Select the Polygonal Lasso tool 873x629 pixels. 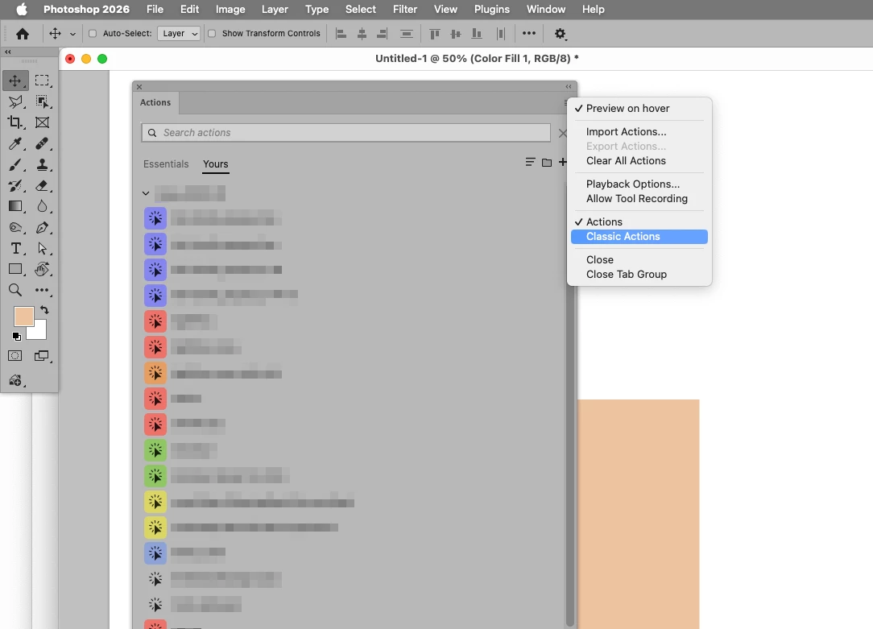coord(15,101)
